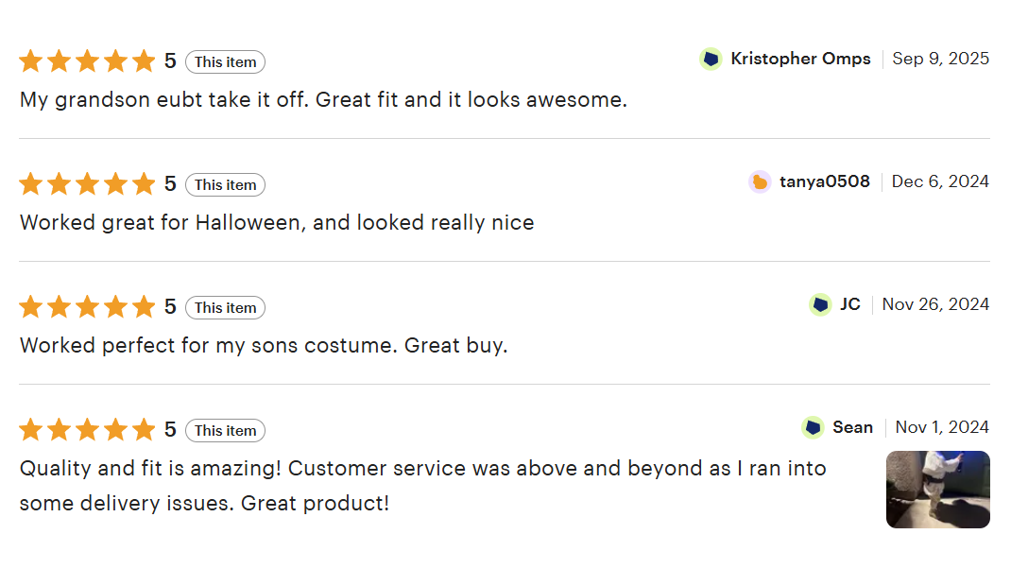Click Sean's reviewer avatar icon
1028x586 pixels.
coord(813,427)
